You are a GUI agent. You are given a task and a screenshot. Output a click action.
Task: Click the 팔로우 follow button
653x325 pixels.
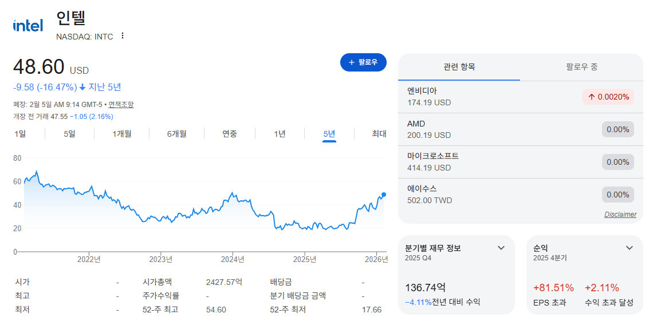[363, 62]
